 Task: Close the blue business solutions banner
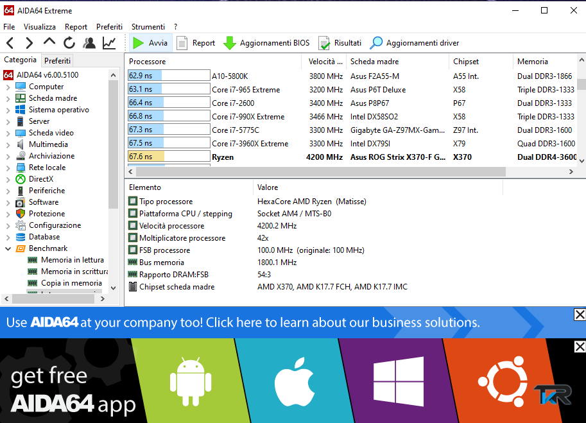coord(580,315)
